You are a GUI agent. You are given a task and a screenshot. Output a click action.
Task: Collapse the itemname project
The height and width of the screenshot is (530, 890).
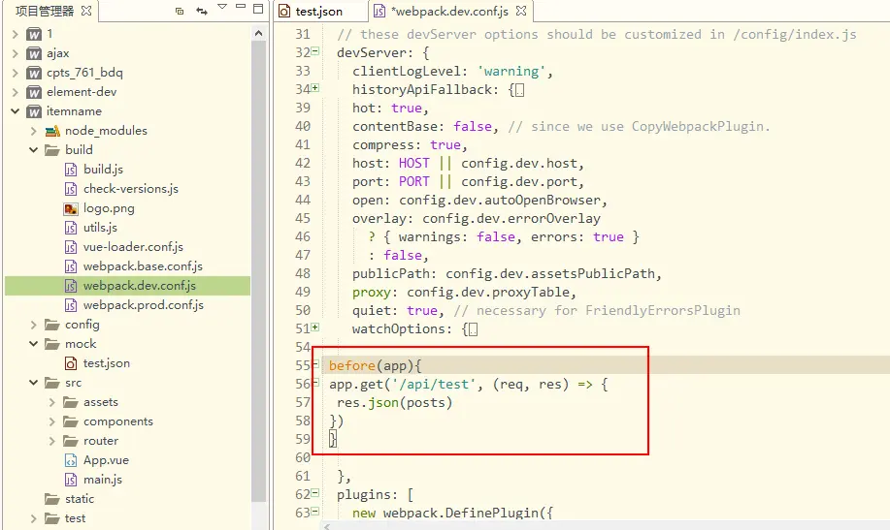pos(16,111)
